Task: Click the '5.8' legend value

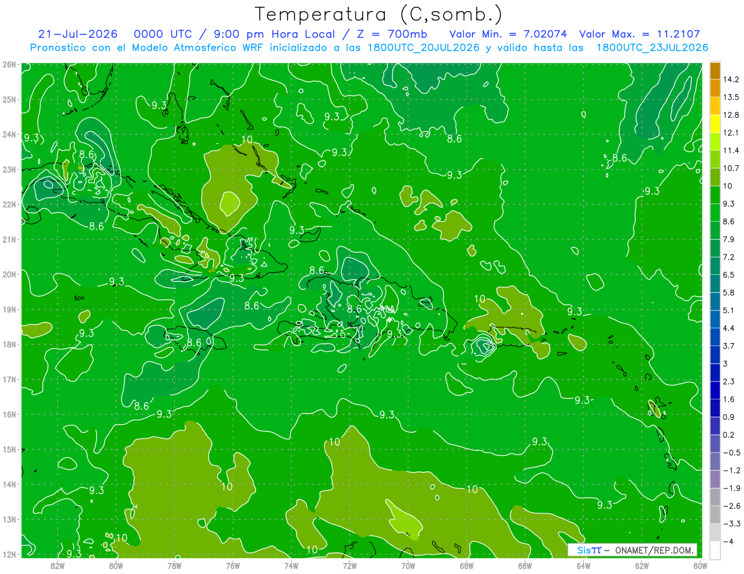Action: [729, 292]
